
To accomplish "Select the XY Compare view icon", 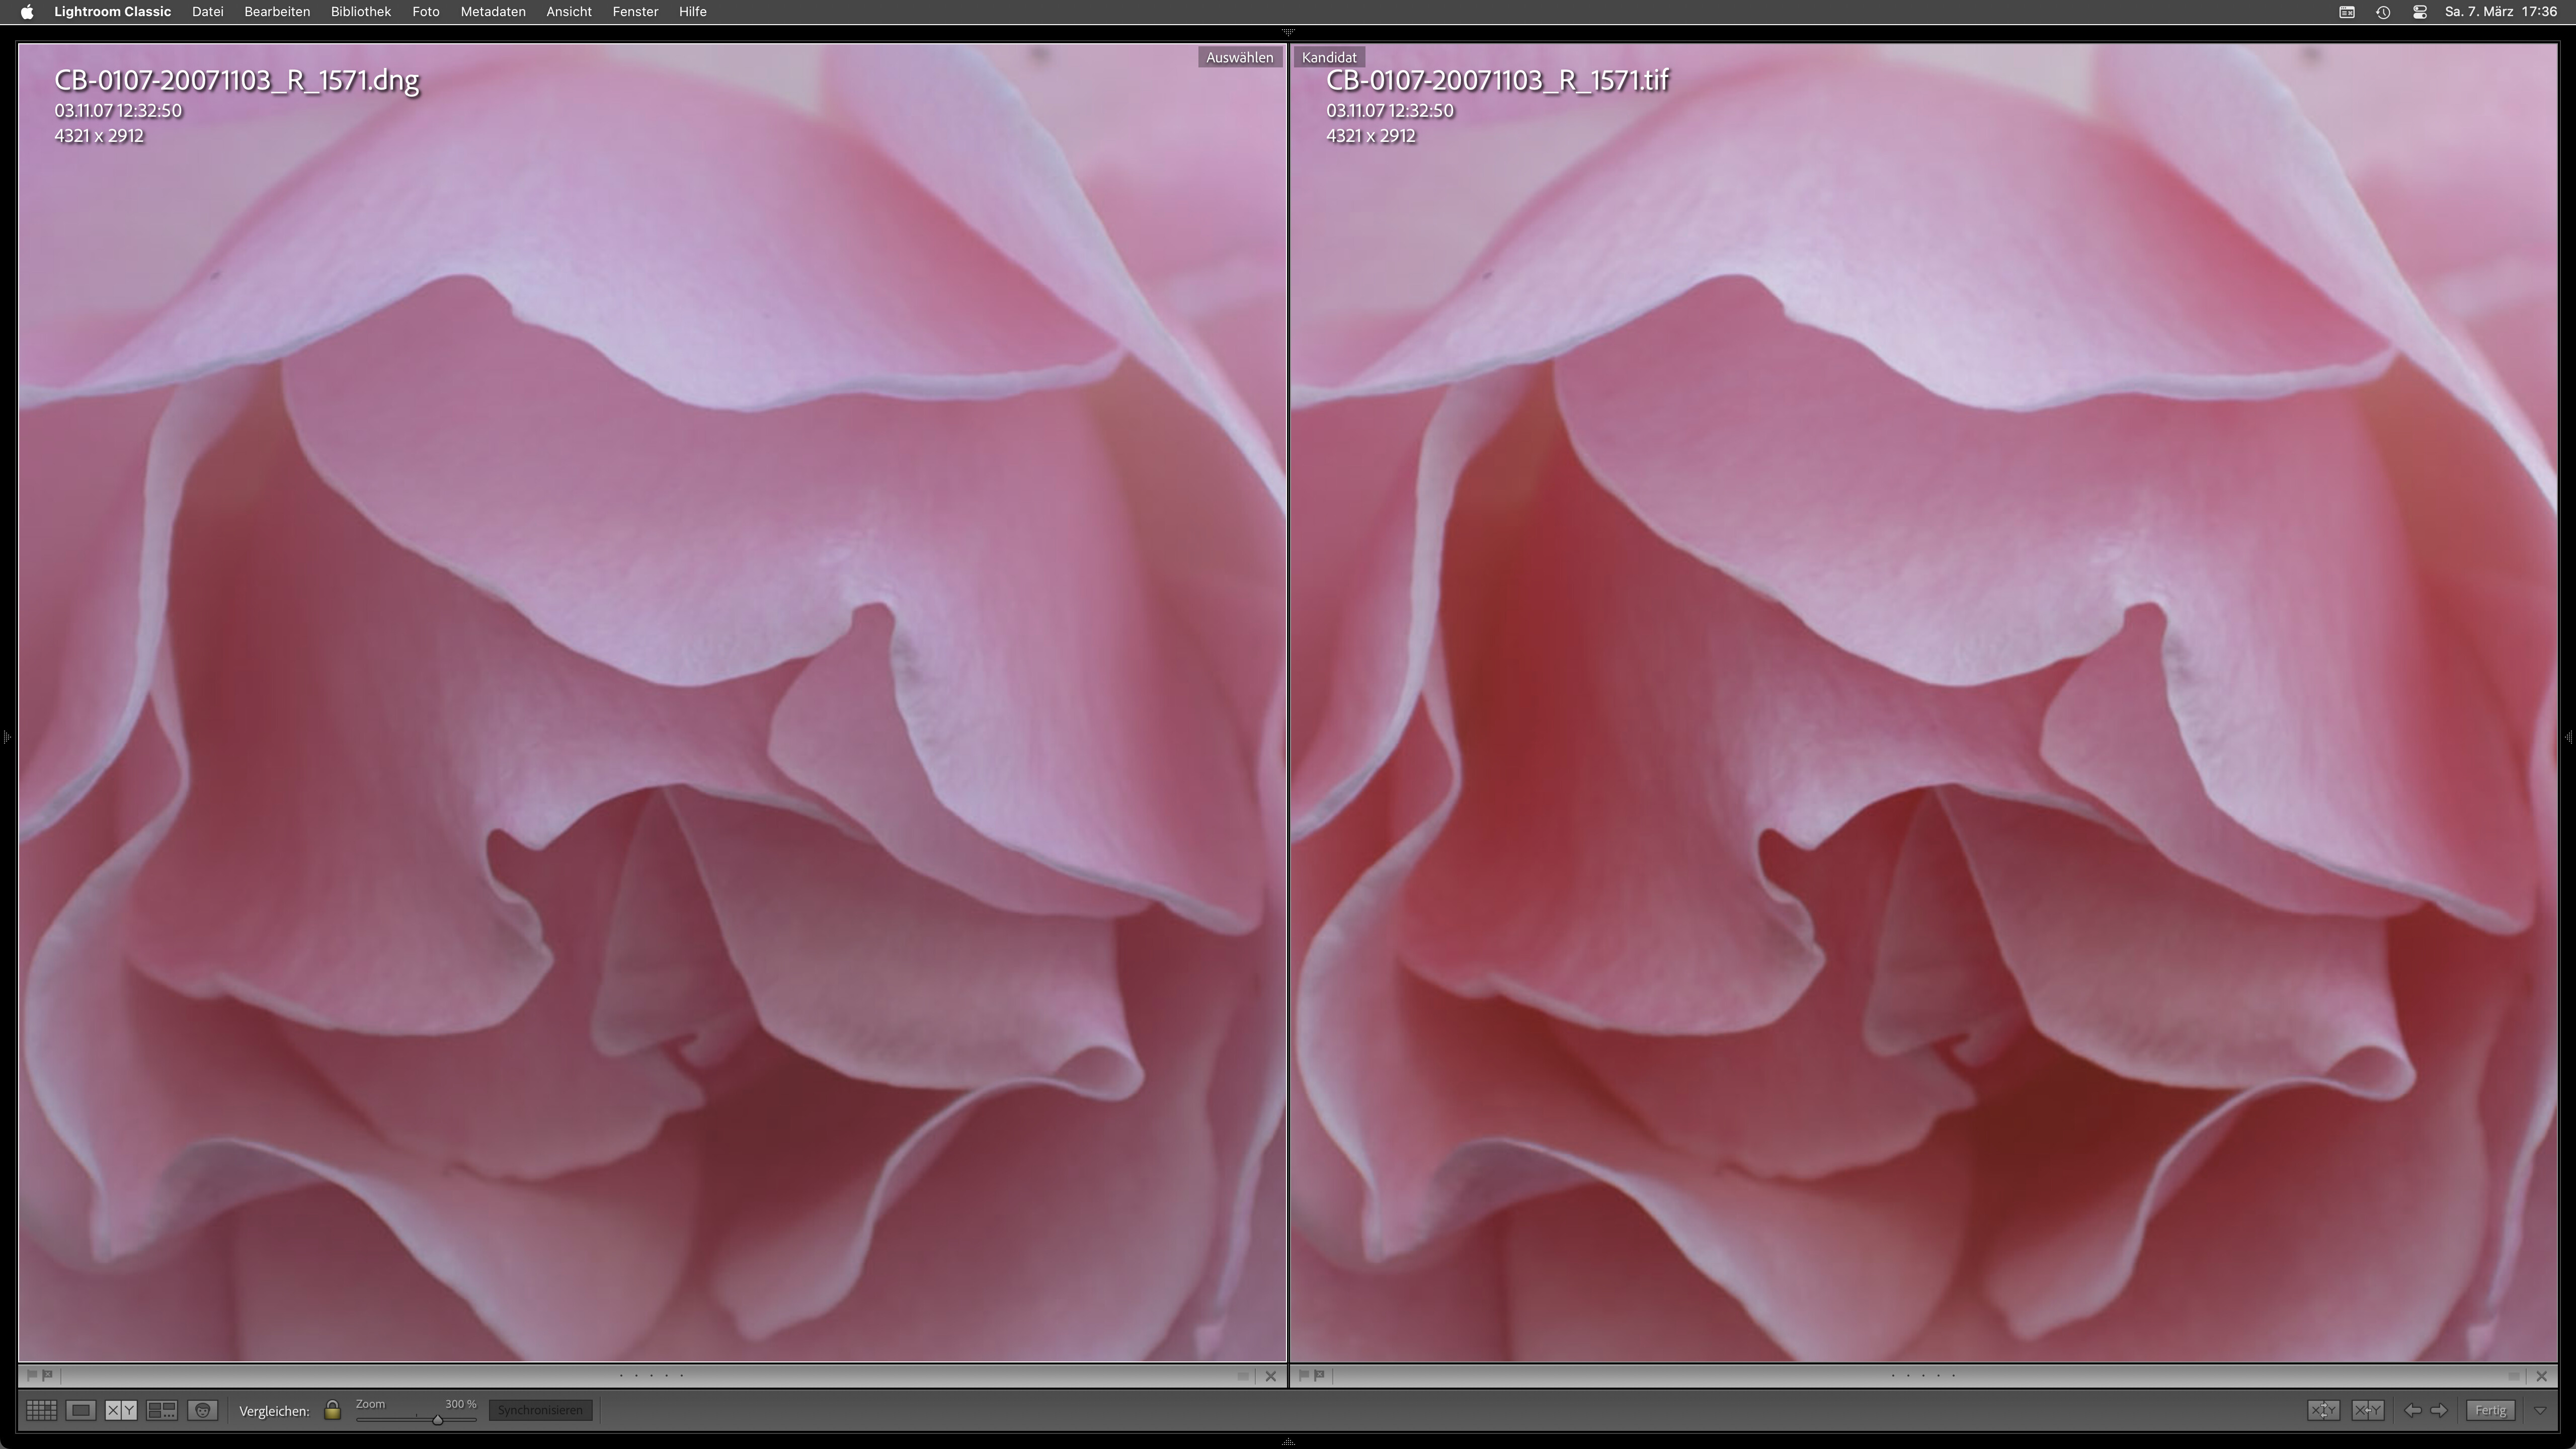I will (121, 1410).
